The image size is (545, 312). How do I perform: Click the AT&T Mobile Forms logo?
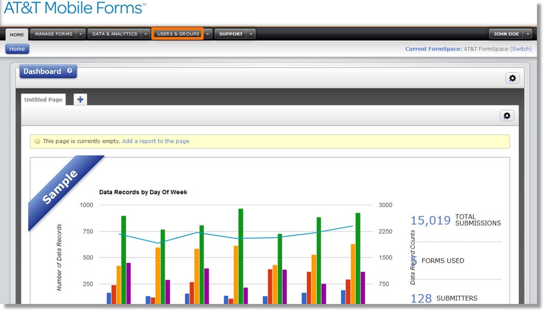coord(74,8)
